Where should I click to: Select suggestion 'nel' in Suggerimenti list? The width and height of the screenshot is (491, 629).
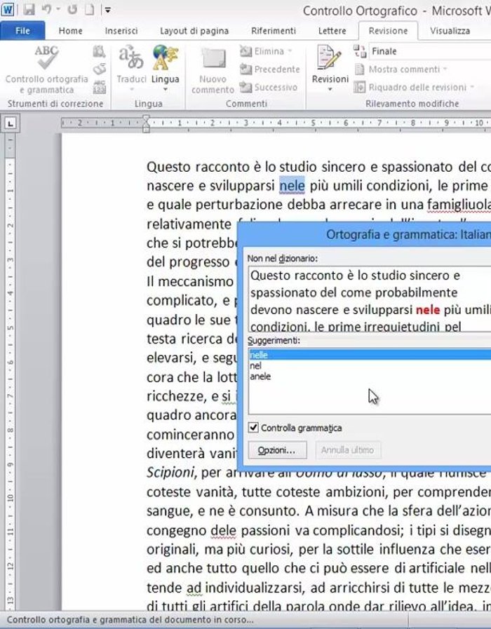(370, 365)
